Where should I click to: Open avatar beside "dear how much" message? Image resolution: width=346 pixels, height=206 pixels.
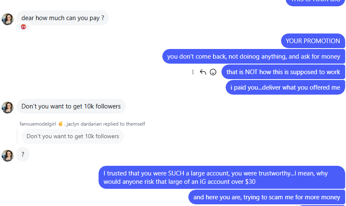pyautogui.click(x=8, y=19)
